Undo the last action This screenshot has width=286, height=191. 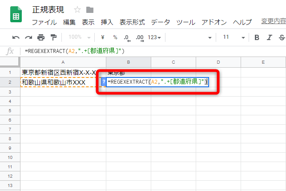16,37
